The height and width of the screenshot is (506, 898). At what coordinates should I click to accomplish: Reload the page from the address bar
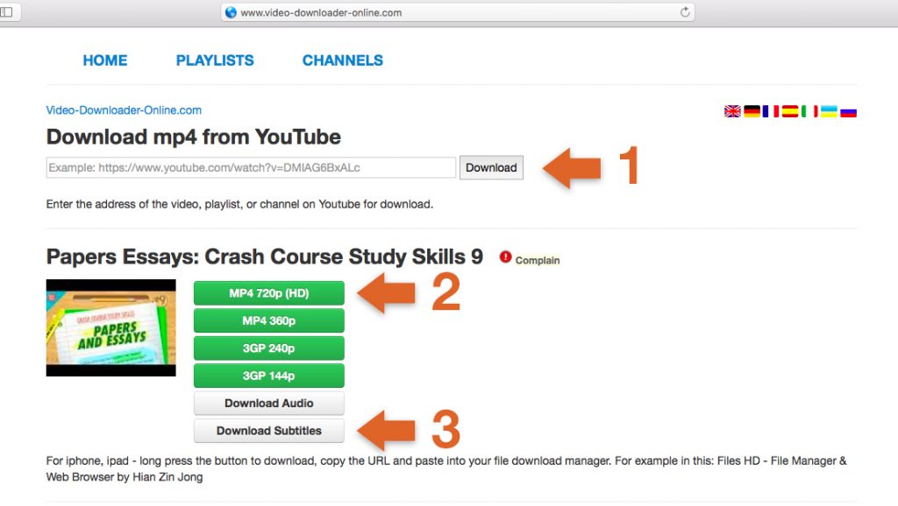[685, 12]
